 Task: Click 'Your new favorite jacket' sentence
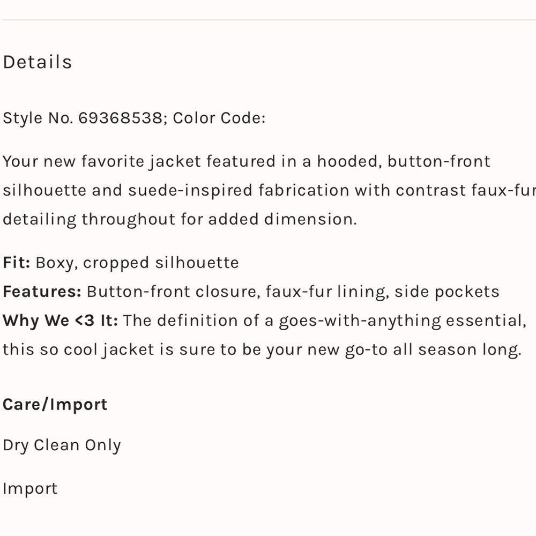point(101,162)
